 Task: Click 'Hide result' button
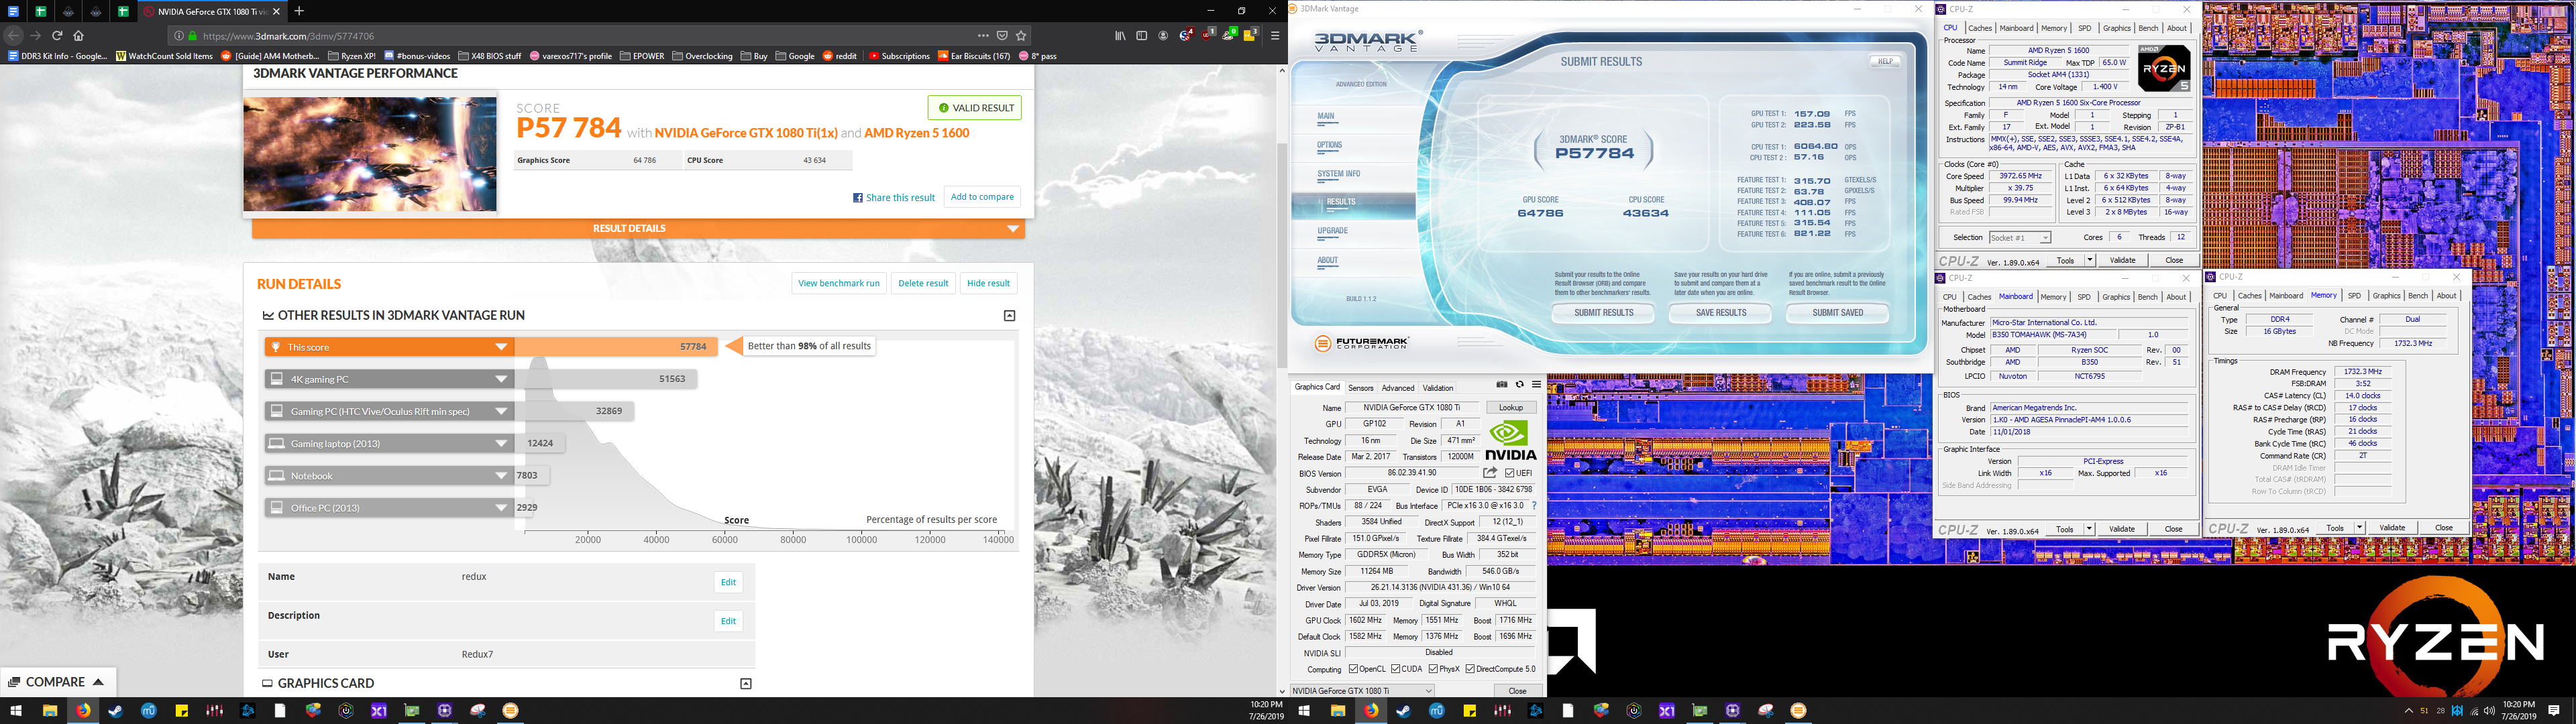click(x=988, y=283)
